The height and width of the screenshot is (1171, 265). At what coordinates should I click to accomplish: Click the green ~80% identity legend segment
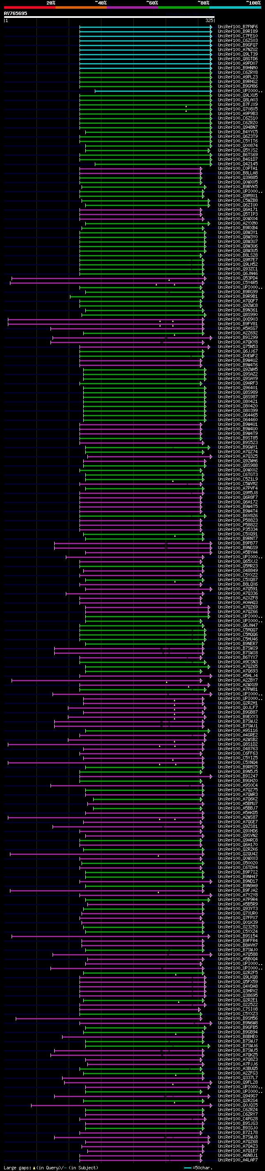[x=184, y=7]
